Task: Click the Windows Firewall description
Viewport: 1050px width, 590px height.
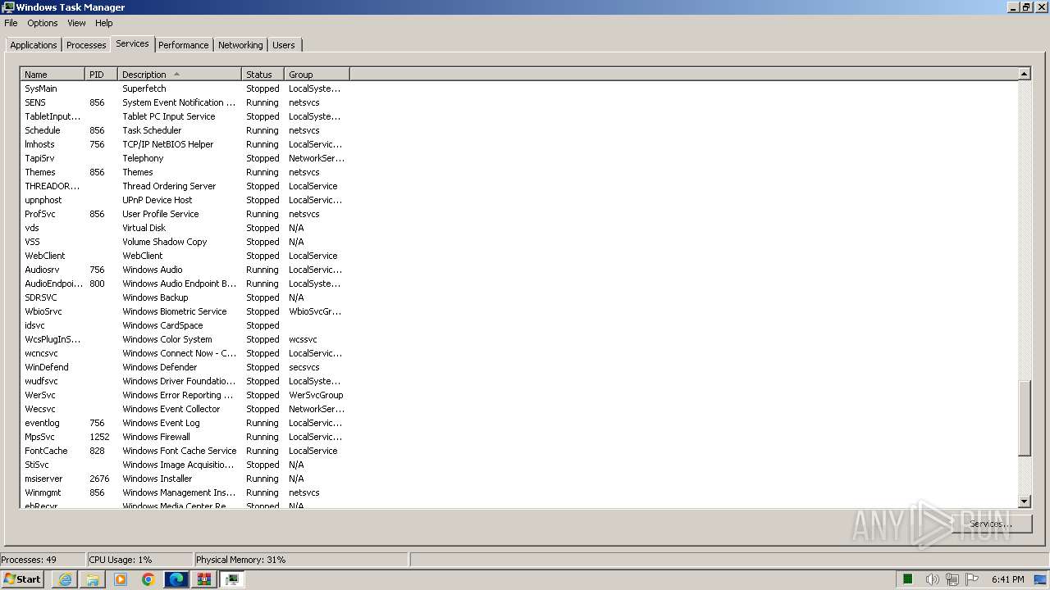Action: coord(156,437)
